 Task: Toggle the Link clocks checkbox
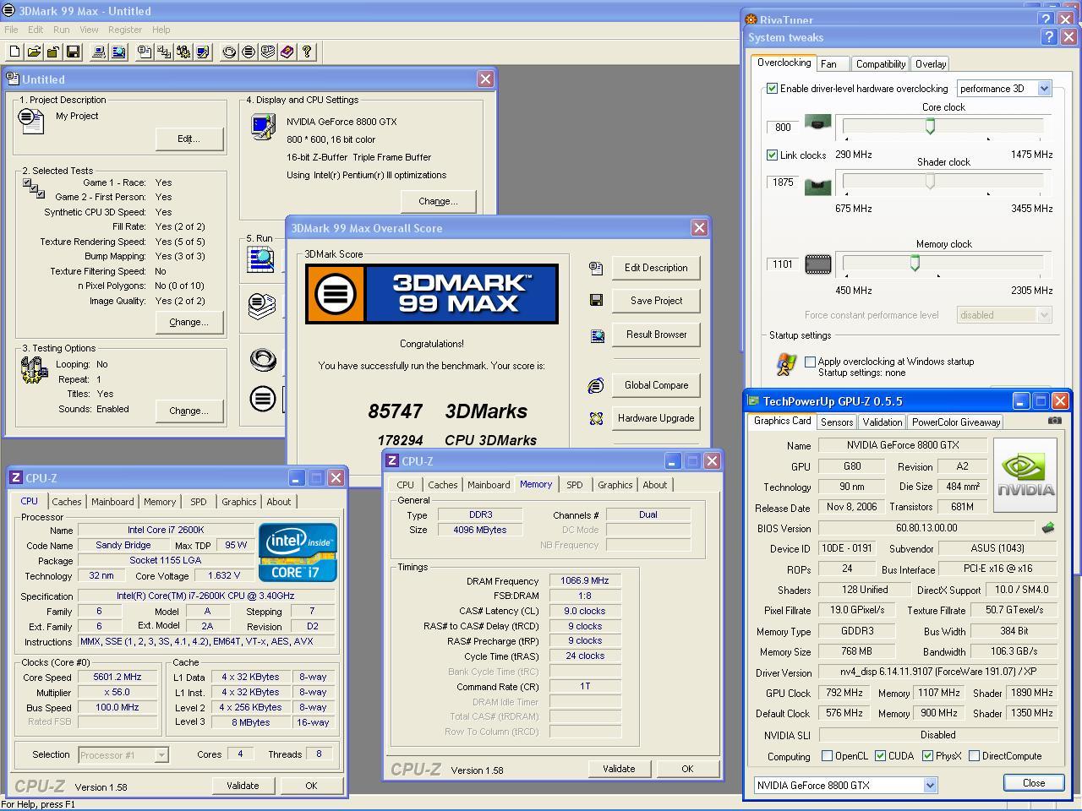click(x=772, y=155)
